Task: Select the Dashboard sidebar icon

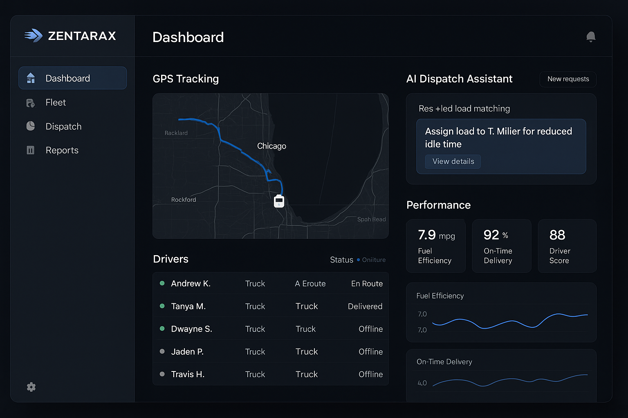Action: 31,78
